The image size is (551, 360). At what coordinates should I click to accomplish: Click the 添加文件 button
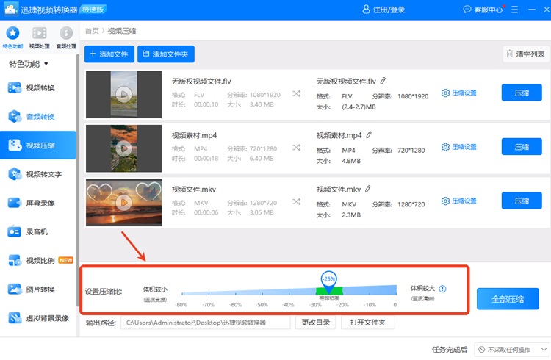pos(109,54)
